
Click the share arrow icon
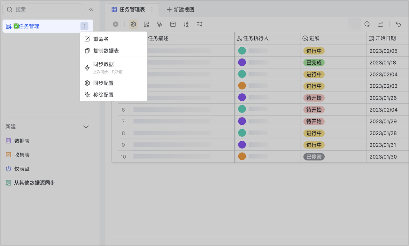(x=381, y=24)
